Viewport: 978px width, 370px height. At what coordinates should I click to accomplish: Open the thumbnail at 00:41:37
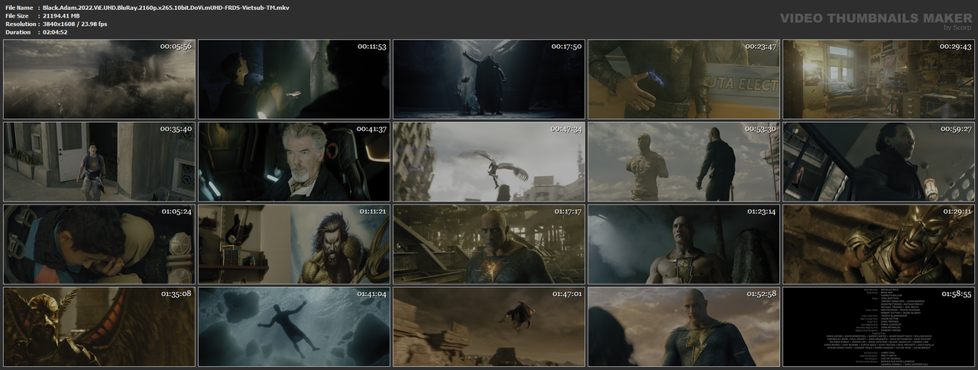293,161
